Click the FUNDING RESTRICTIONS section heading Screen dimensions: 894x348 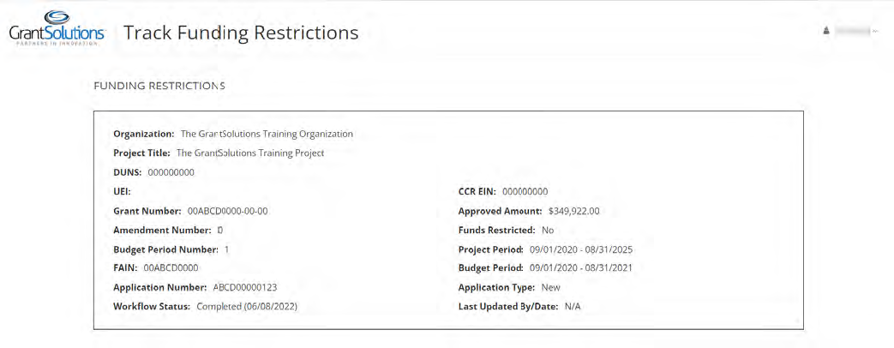click(x=159, y=87)
